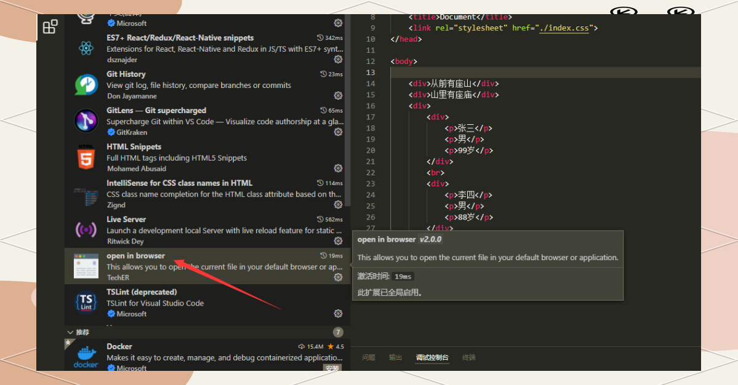The height and width of the screenshot is (385, 738).
Task: Click the <body> tag on line 12
Action: pyautogui.click(x=404, y=61)
